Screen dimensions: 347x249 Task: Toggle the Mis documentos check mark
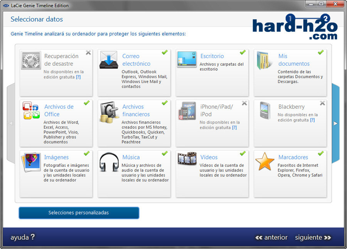[x=321, y=52]
